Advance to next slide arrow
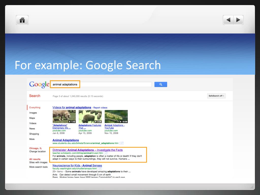260x195 pixels. [x=238, y=20]
